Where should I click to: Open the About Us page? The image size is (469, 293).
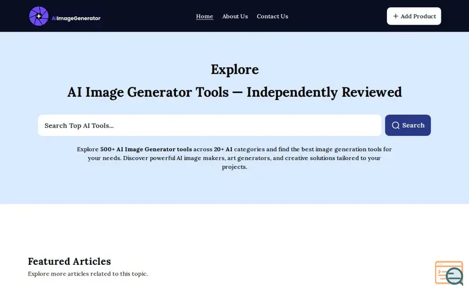(x=235, y=16)
